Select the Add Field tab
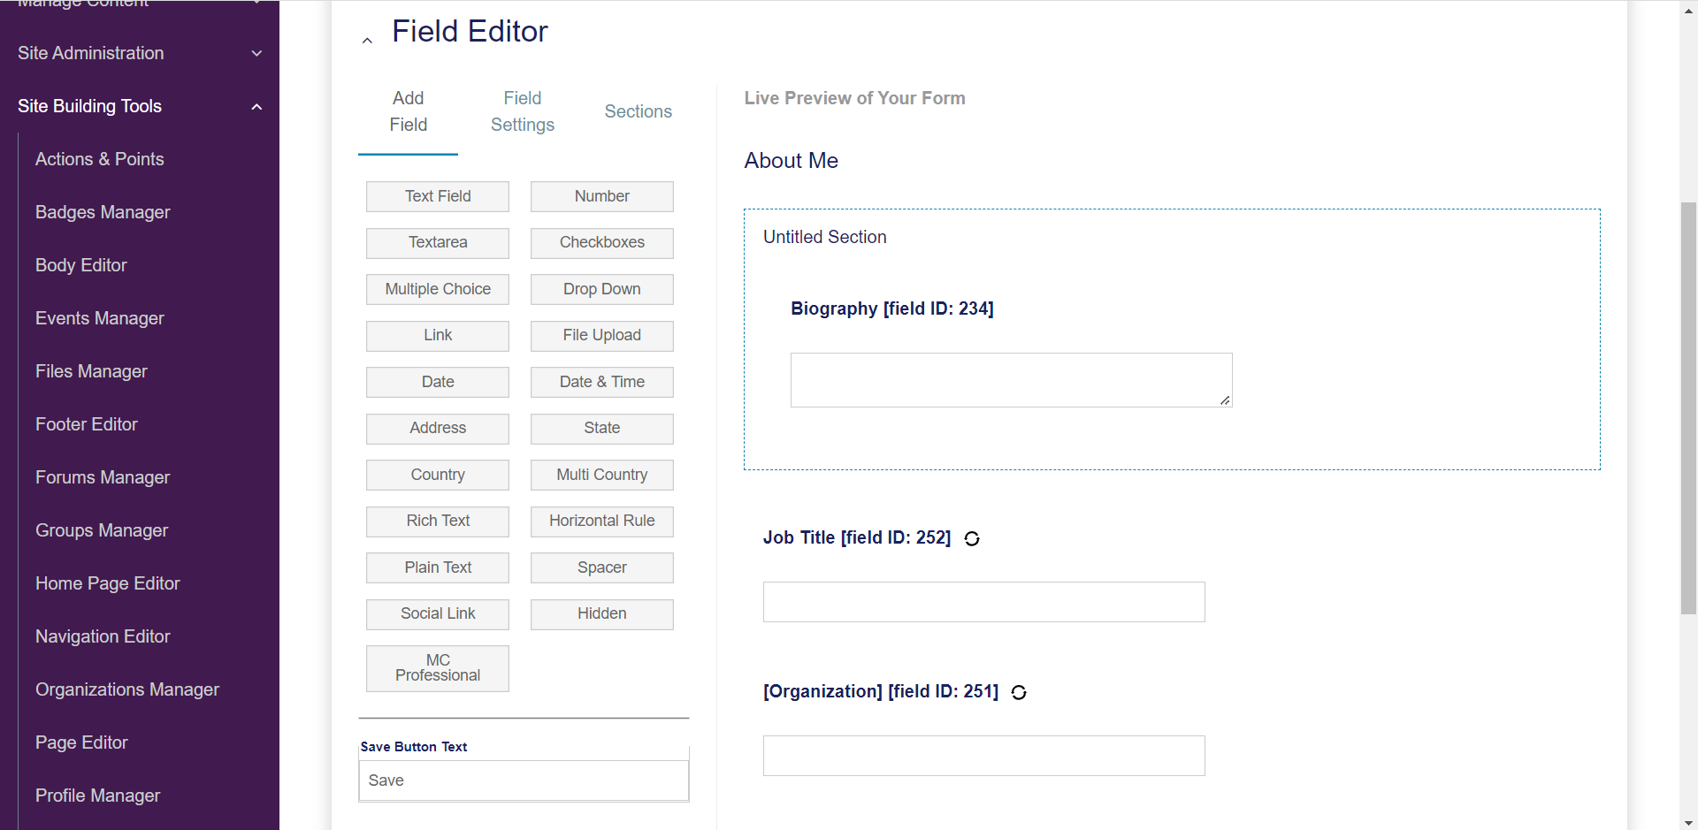The width and height of the screenshot is (1698, 830). (408, 111)
